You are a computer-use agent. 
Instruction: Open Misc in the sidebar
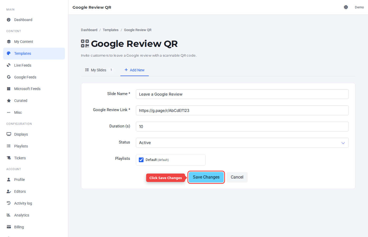tap(34, 112)
